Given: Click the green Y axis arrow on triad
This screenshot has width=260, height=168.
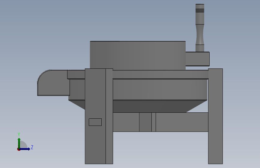Looking at the screenshot, I should 19,143.
